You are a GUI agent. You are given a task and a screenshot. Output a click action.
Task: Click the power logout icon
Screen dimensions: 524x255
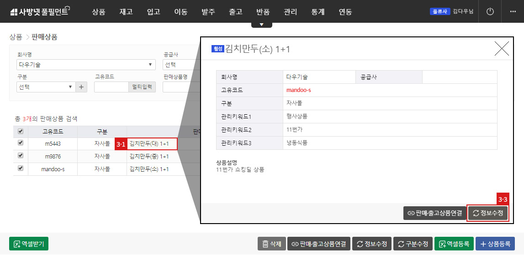point(490,12)
